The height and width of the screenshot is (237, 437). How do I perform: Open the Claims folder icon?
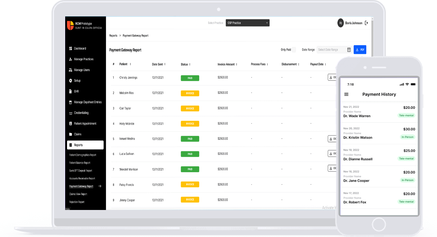pyautogui.click(x=70, y=134)
